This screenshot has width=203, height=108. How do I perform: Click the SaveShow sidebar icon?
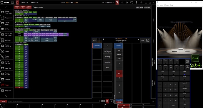[x=7, y=40]
